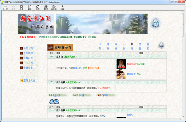The image size is (186, 122).
Task: Open 技巧心得 in the sidebar
Action: point(28,63)
